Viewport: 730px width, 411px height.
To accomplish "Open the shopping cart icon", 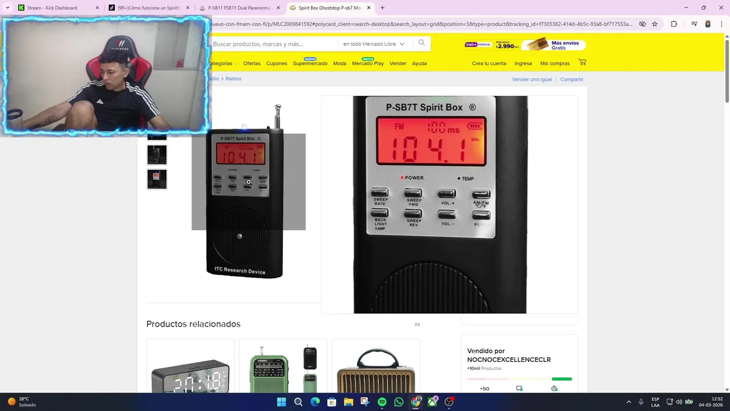I will [x=582, y=62].
